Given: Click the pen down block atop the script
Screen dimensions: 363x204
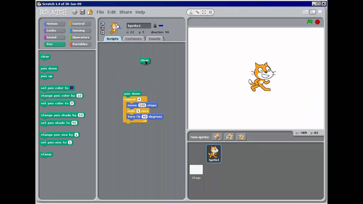Looking at the screenshot, I should pos(132,93).
